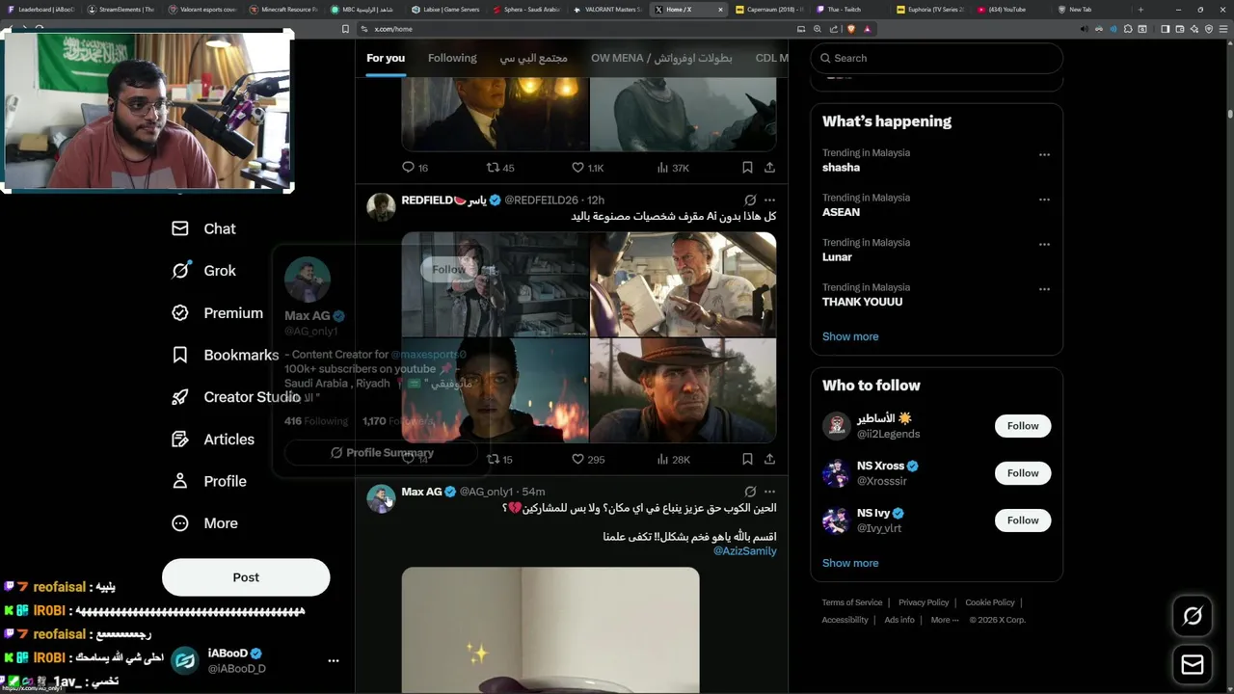1234x694 pixels.
Task: Open Cookie Policy link
Action: [x=990, y=602]
